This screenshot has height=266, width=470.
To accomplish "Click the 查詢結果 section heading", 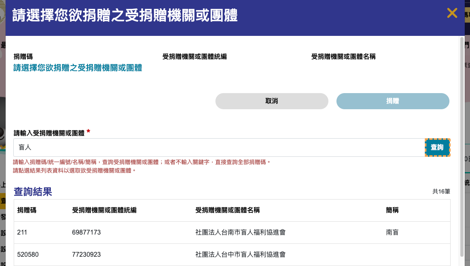I will coord(33,192).
